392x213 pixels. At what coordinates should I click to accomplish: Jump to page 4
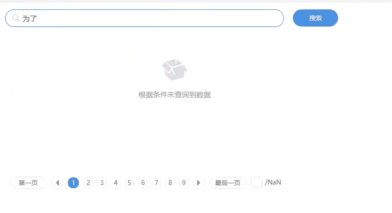click(115, 183)
